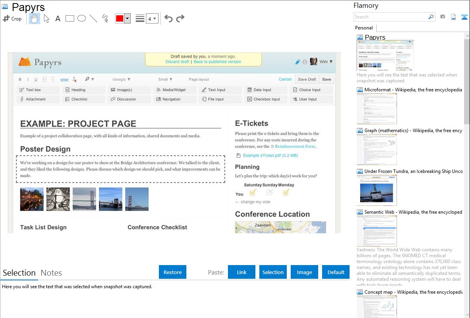Paste as Link button
This screenshot has height=318, width=470.
click(x=242, y=272)
